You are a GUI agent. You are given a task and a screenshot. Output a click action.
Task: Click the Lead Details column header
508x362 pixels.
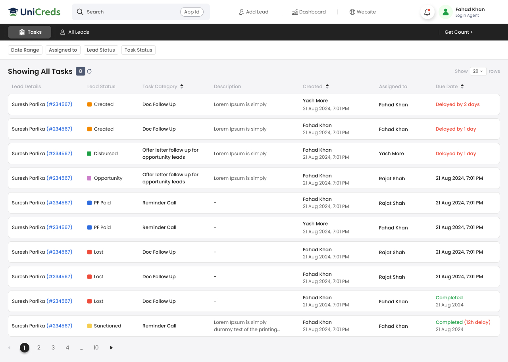tap(26, 87)
